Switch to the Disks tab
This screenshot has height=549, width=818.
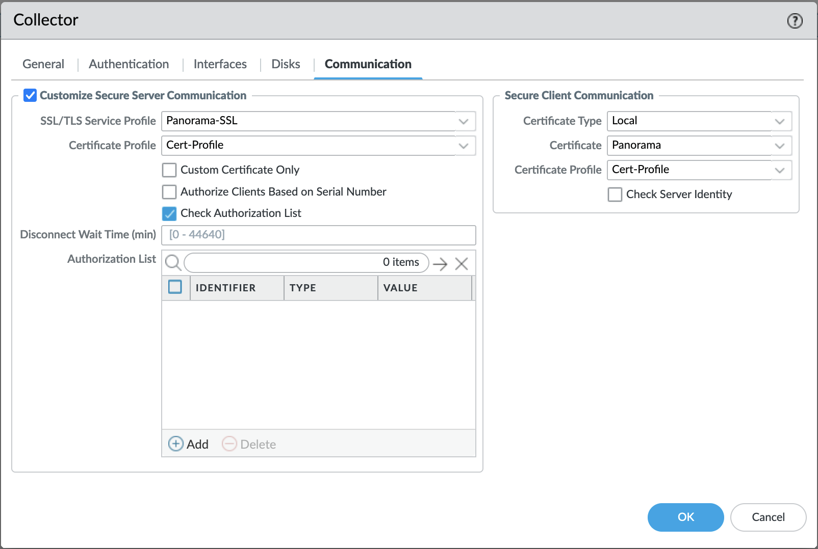pyautogui.click(x=285, y=64)
